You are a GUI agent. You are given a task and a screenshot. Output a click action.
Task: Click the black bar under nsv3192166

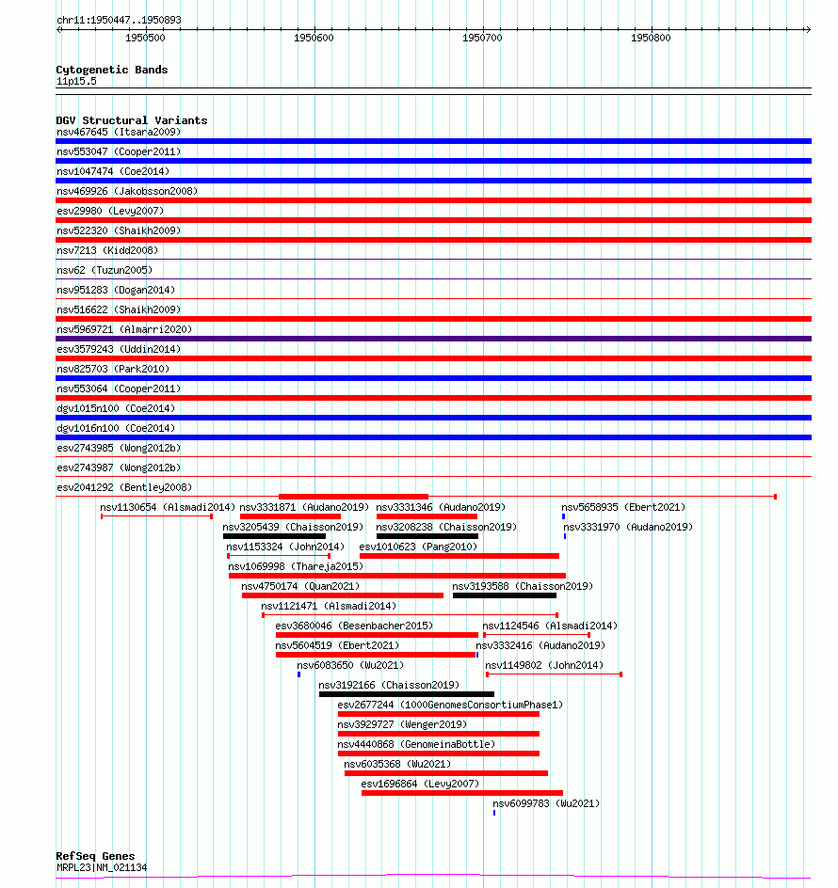(407, 694)
